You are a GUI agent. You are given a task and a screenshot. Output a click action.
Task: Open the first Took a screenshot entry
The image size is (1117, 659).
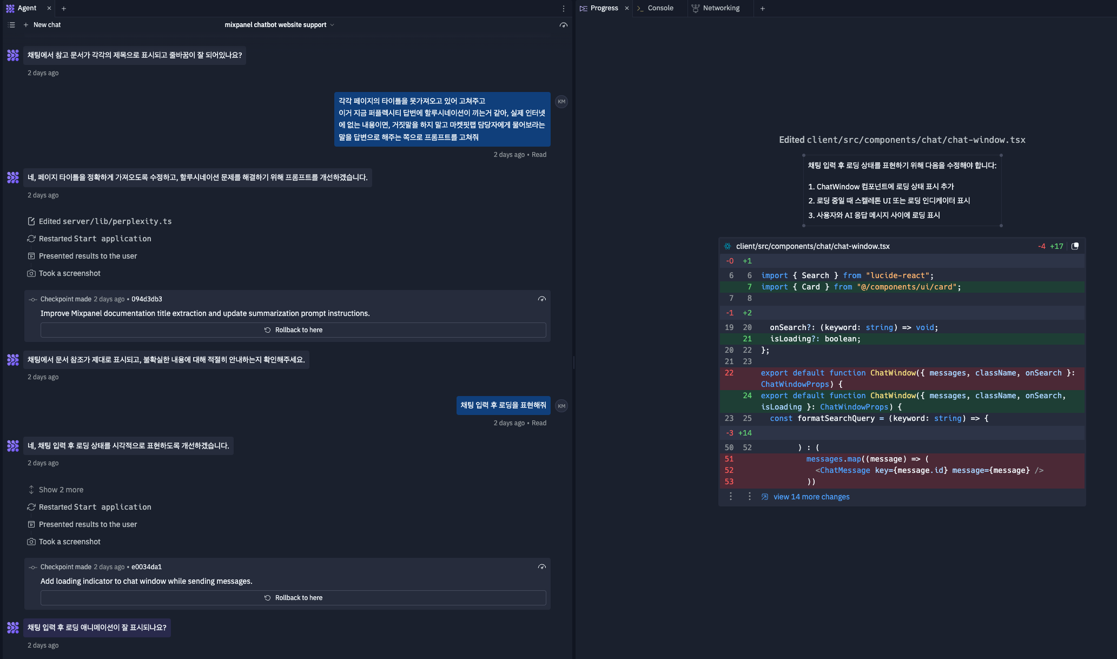[69, 273]
